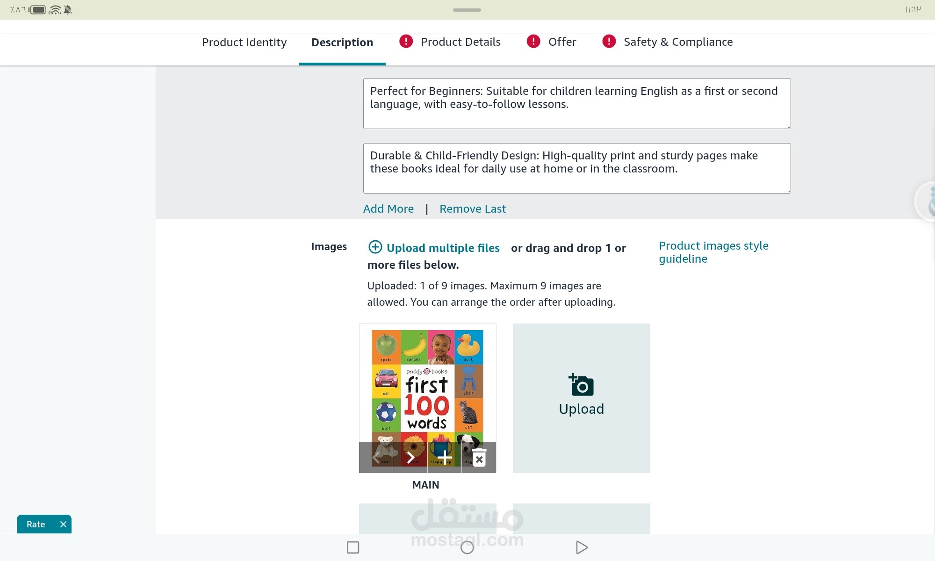Close the Rate widget with X

click(63, 525)
